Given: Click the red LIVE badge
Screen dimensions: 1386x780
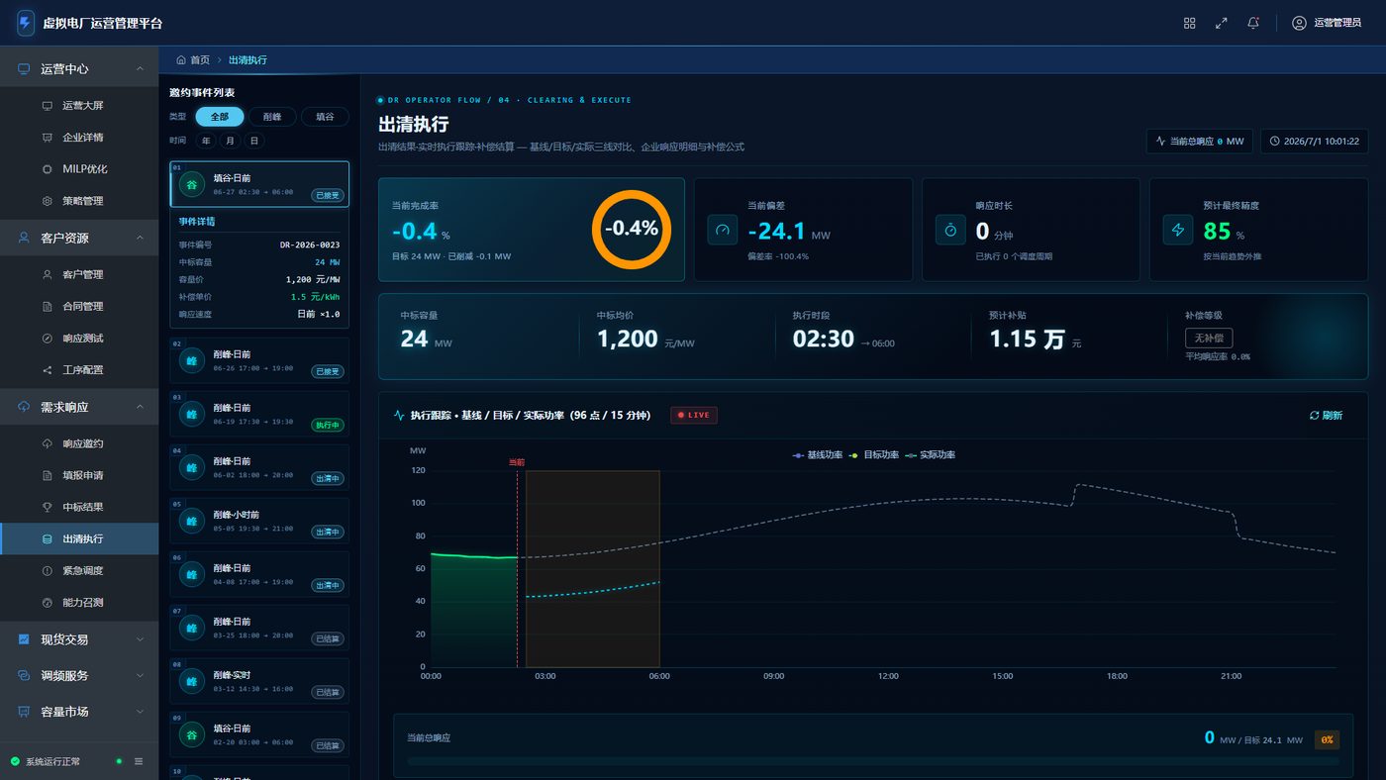Looking at the screenshot, I should (694, 415).
